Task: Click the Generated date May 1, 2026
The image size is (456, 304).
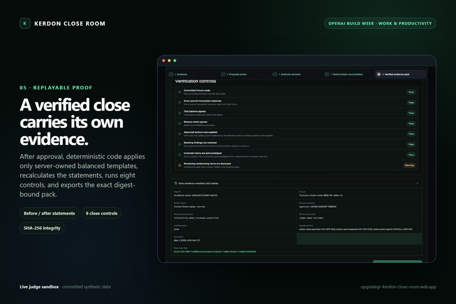Action: click(187, 241)
